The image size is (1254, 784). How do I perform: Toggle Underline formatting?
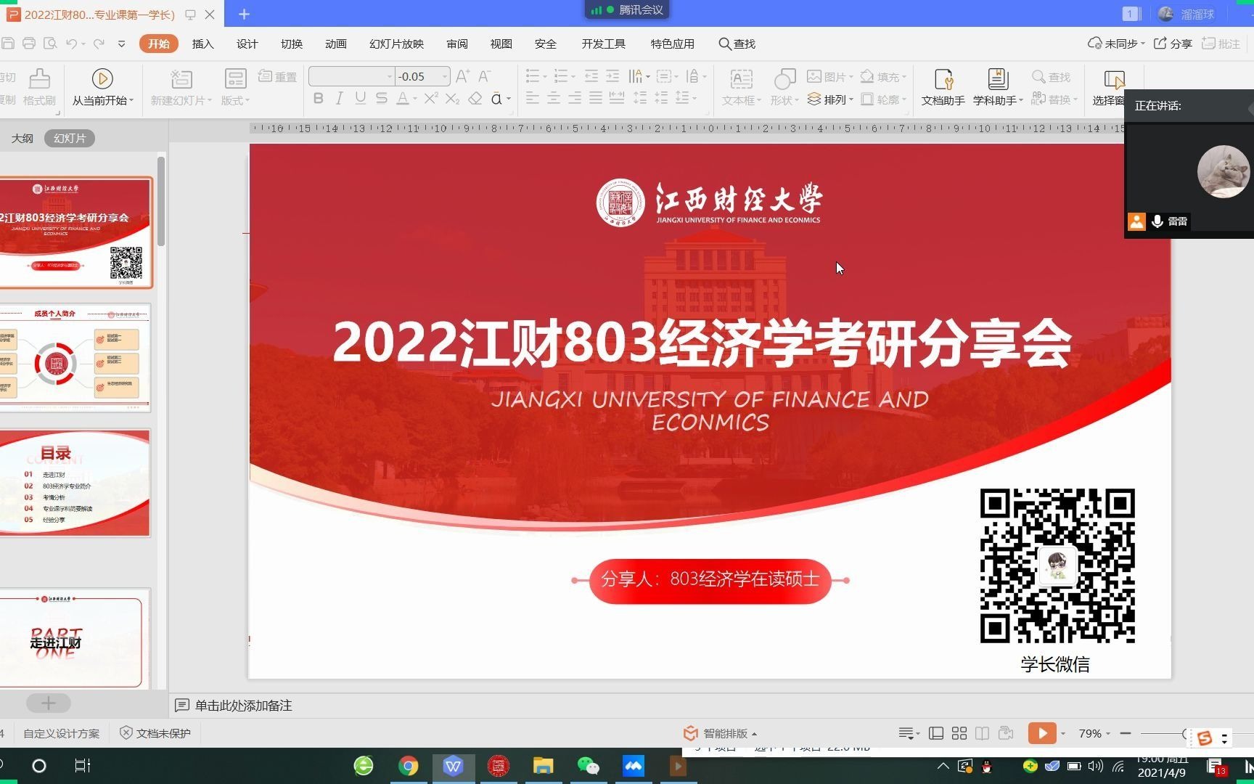click(360, 98)
